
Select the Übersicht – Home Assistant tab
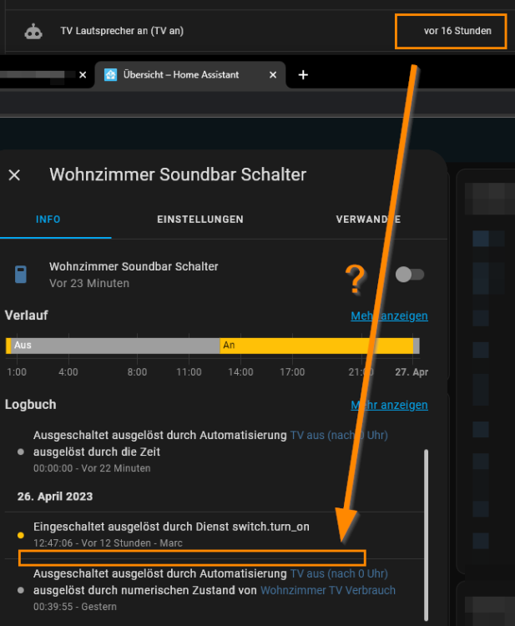[190, 74]
